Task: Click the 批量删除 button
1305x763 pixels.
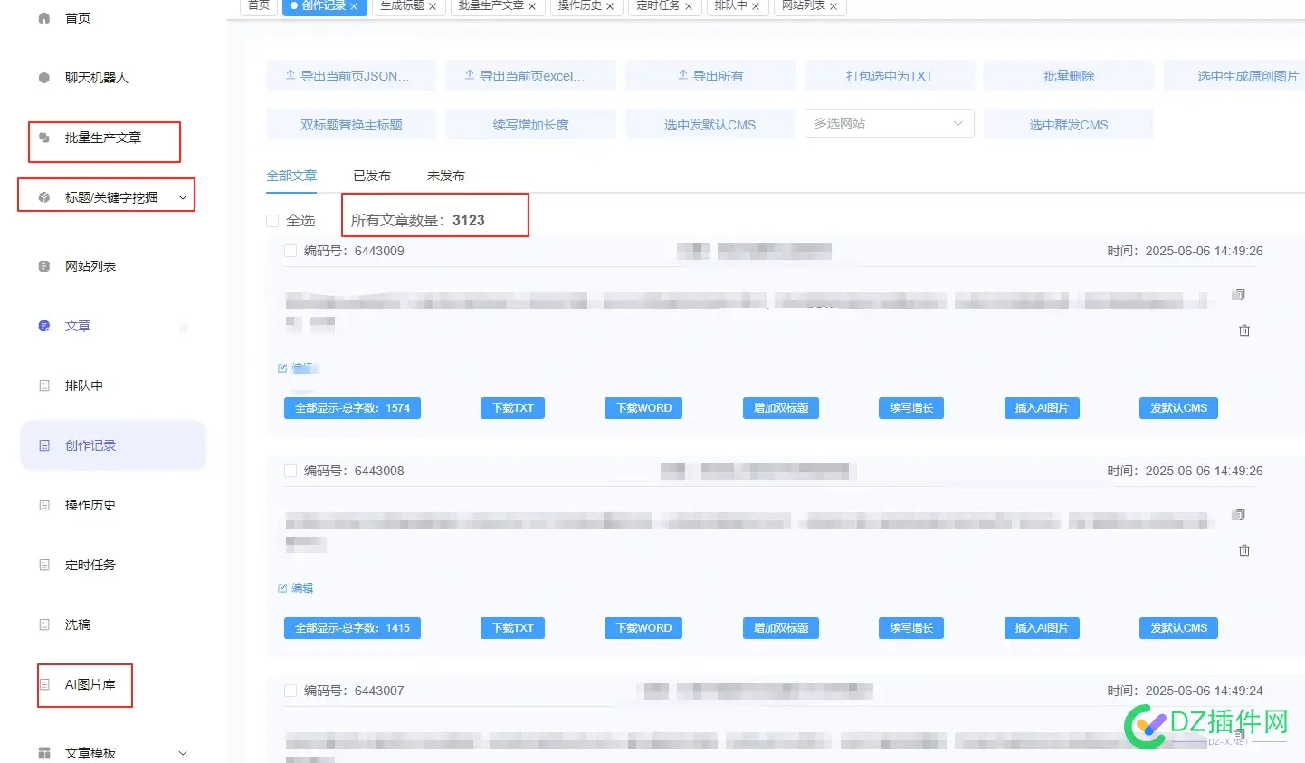Action: point(1069,76)
